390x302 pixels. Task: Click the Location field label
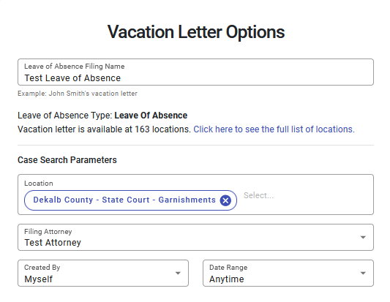(39, 184)
